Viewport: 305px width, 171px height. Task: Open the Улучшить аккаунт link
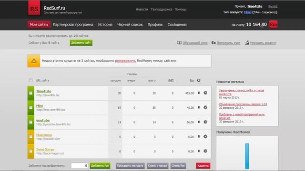[x=263, y=43]
